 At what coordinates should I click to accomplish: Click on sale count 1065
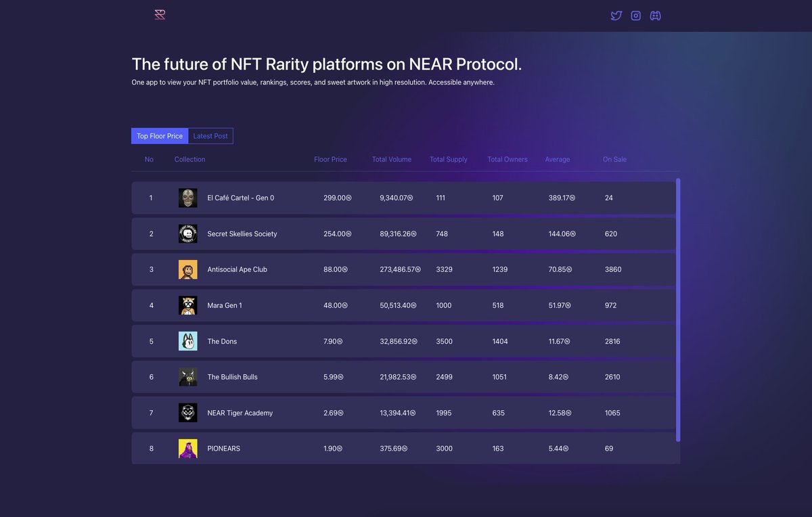coord(612,413)
